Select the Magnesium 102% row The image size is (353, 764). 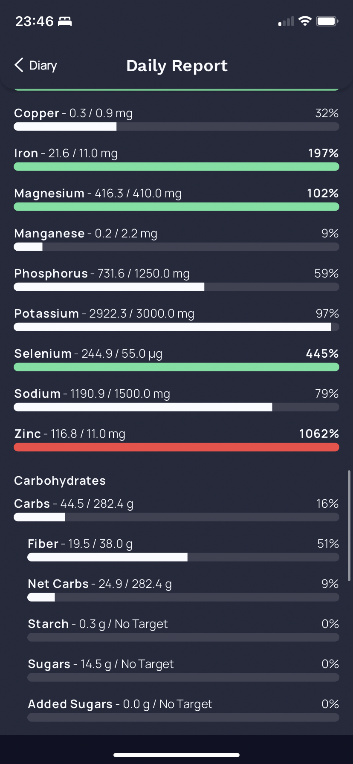pyautogui.click(x=176, y=199)
